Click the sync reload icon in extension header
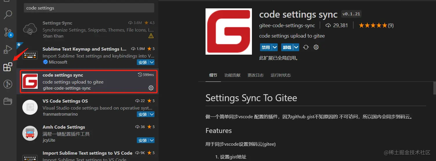Viewport: 436px width, 161px height. 306,47
